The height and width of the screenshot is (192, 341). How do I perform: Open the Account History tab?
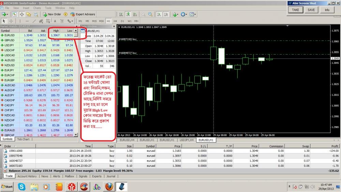(27, 176)
